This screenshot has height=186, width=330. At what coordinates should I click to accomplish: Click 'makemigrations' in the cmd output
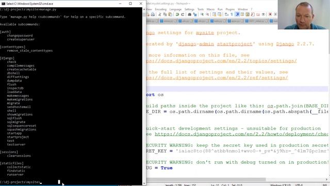[x=20, y=99]
